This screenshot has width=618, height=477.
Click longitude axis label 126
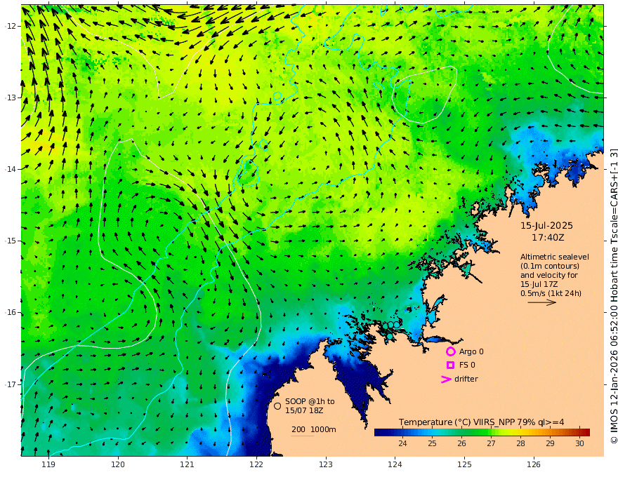pyautogui.click(x=534, y=464)
